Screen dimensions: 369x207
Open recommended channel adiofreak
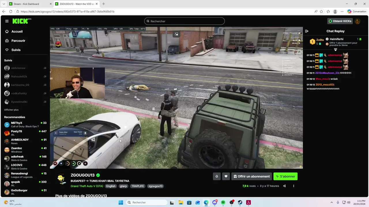(25, 158)
